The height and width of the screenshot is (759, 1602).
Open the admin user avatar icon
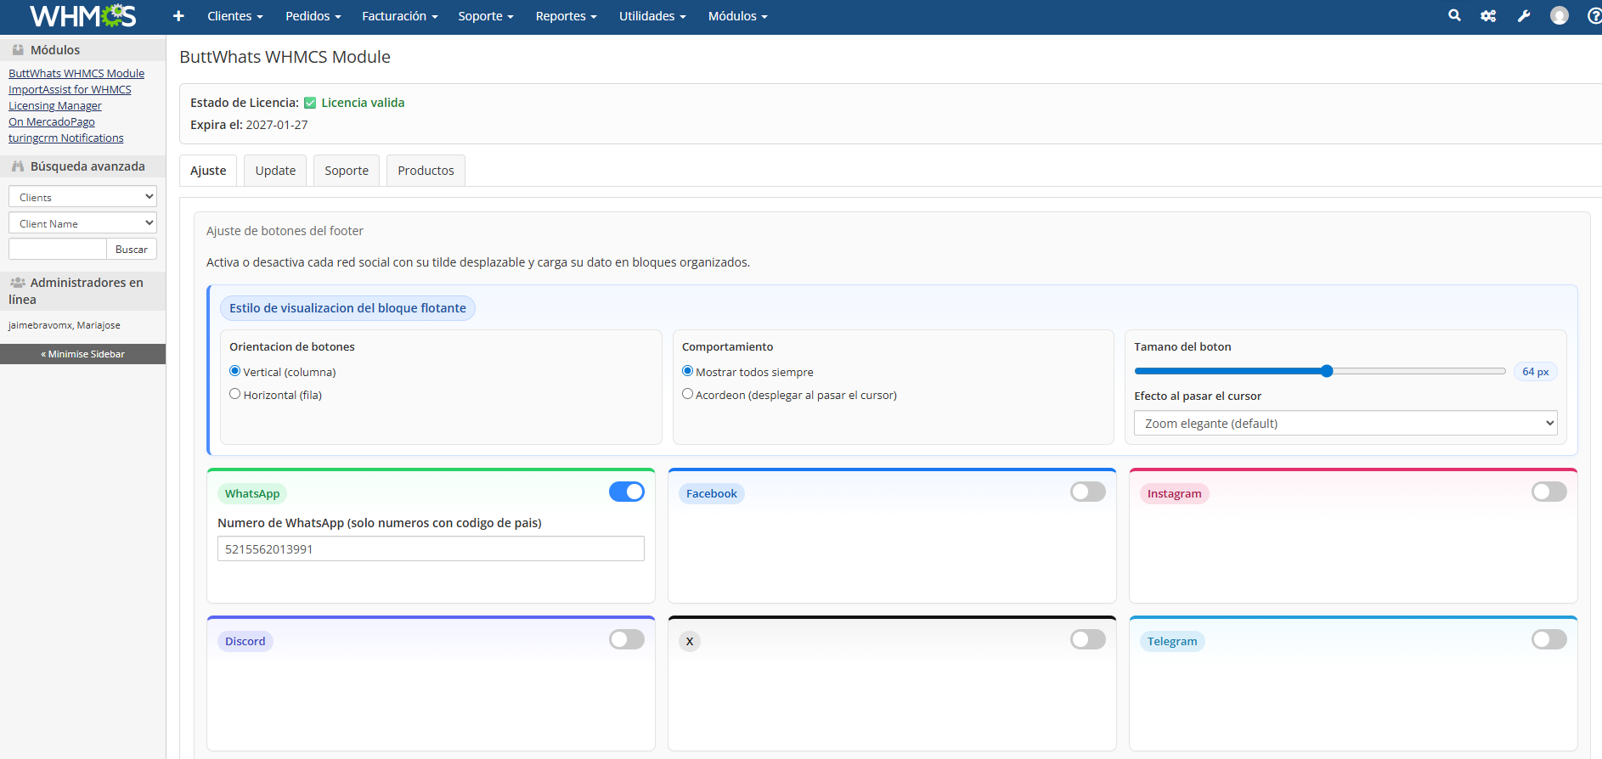1559,16
